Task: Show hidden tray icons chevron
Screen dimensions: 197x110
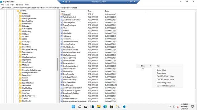Action: [170, 107]
